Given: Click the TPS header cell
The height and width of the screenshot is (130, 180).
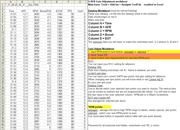Looking at the screenshot, I should coord(69,11).
